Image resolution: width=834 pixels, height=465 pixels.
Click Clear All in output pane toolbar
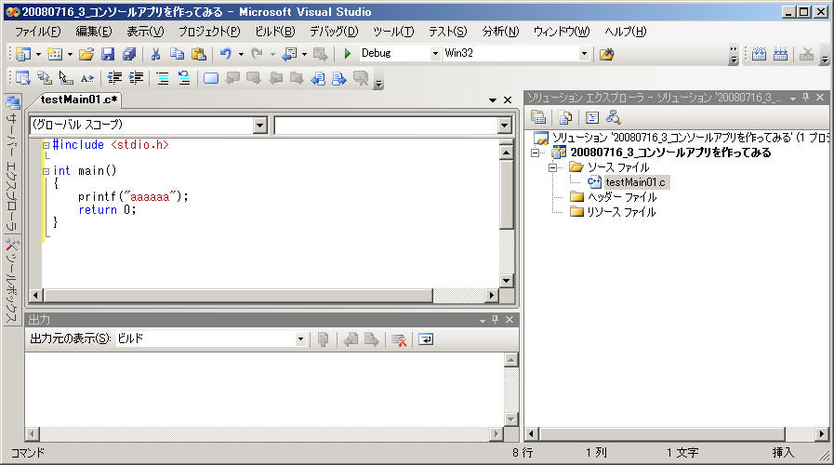click(x=399, y=339)
